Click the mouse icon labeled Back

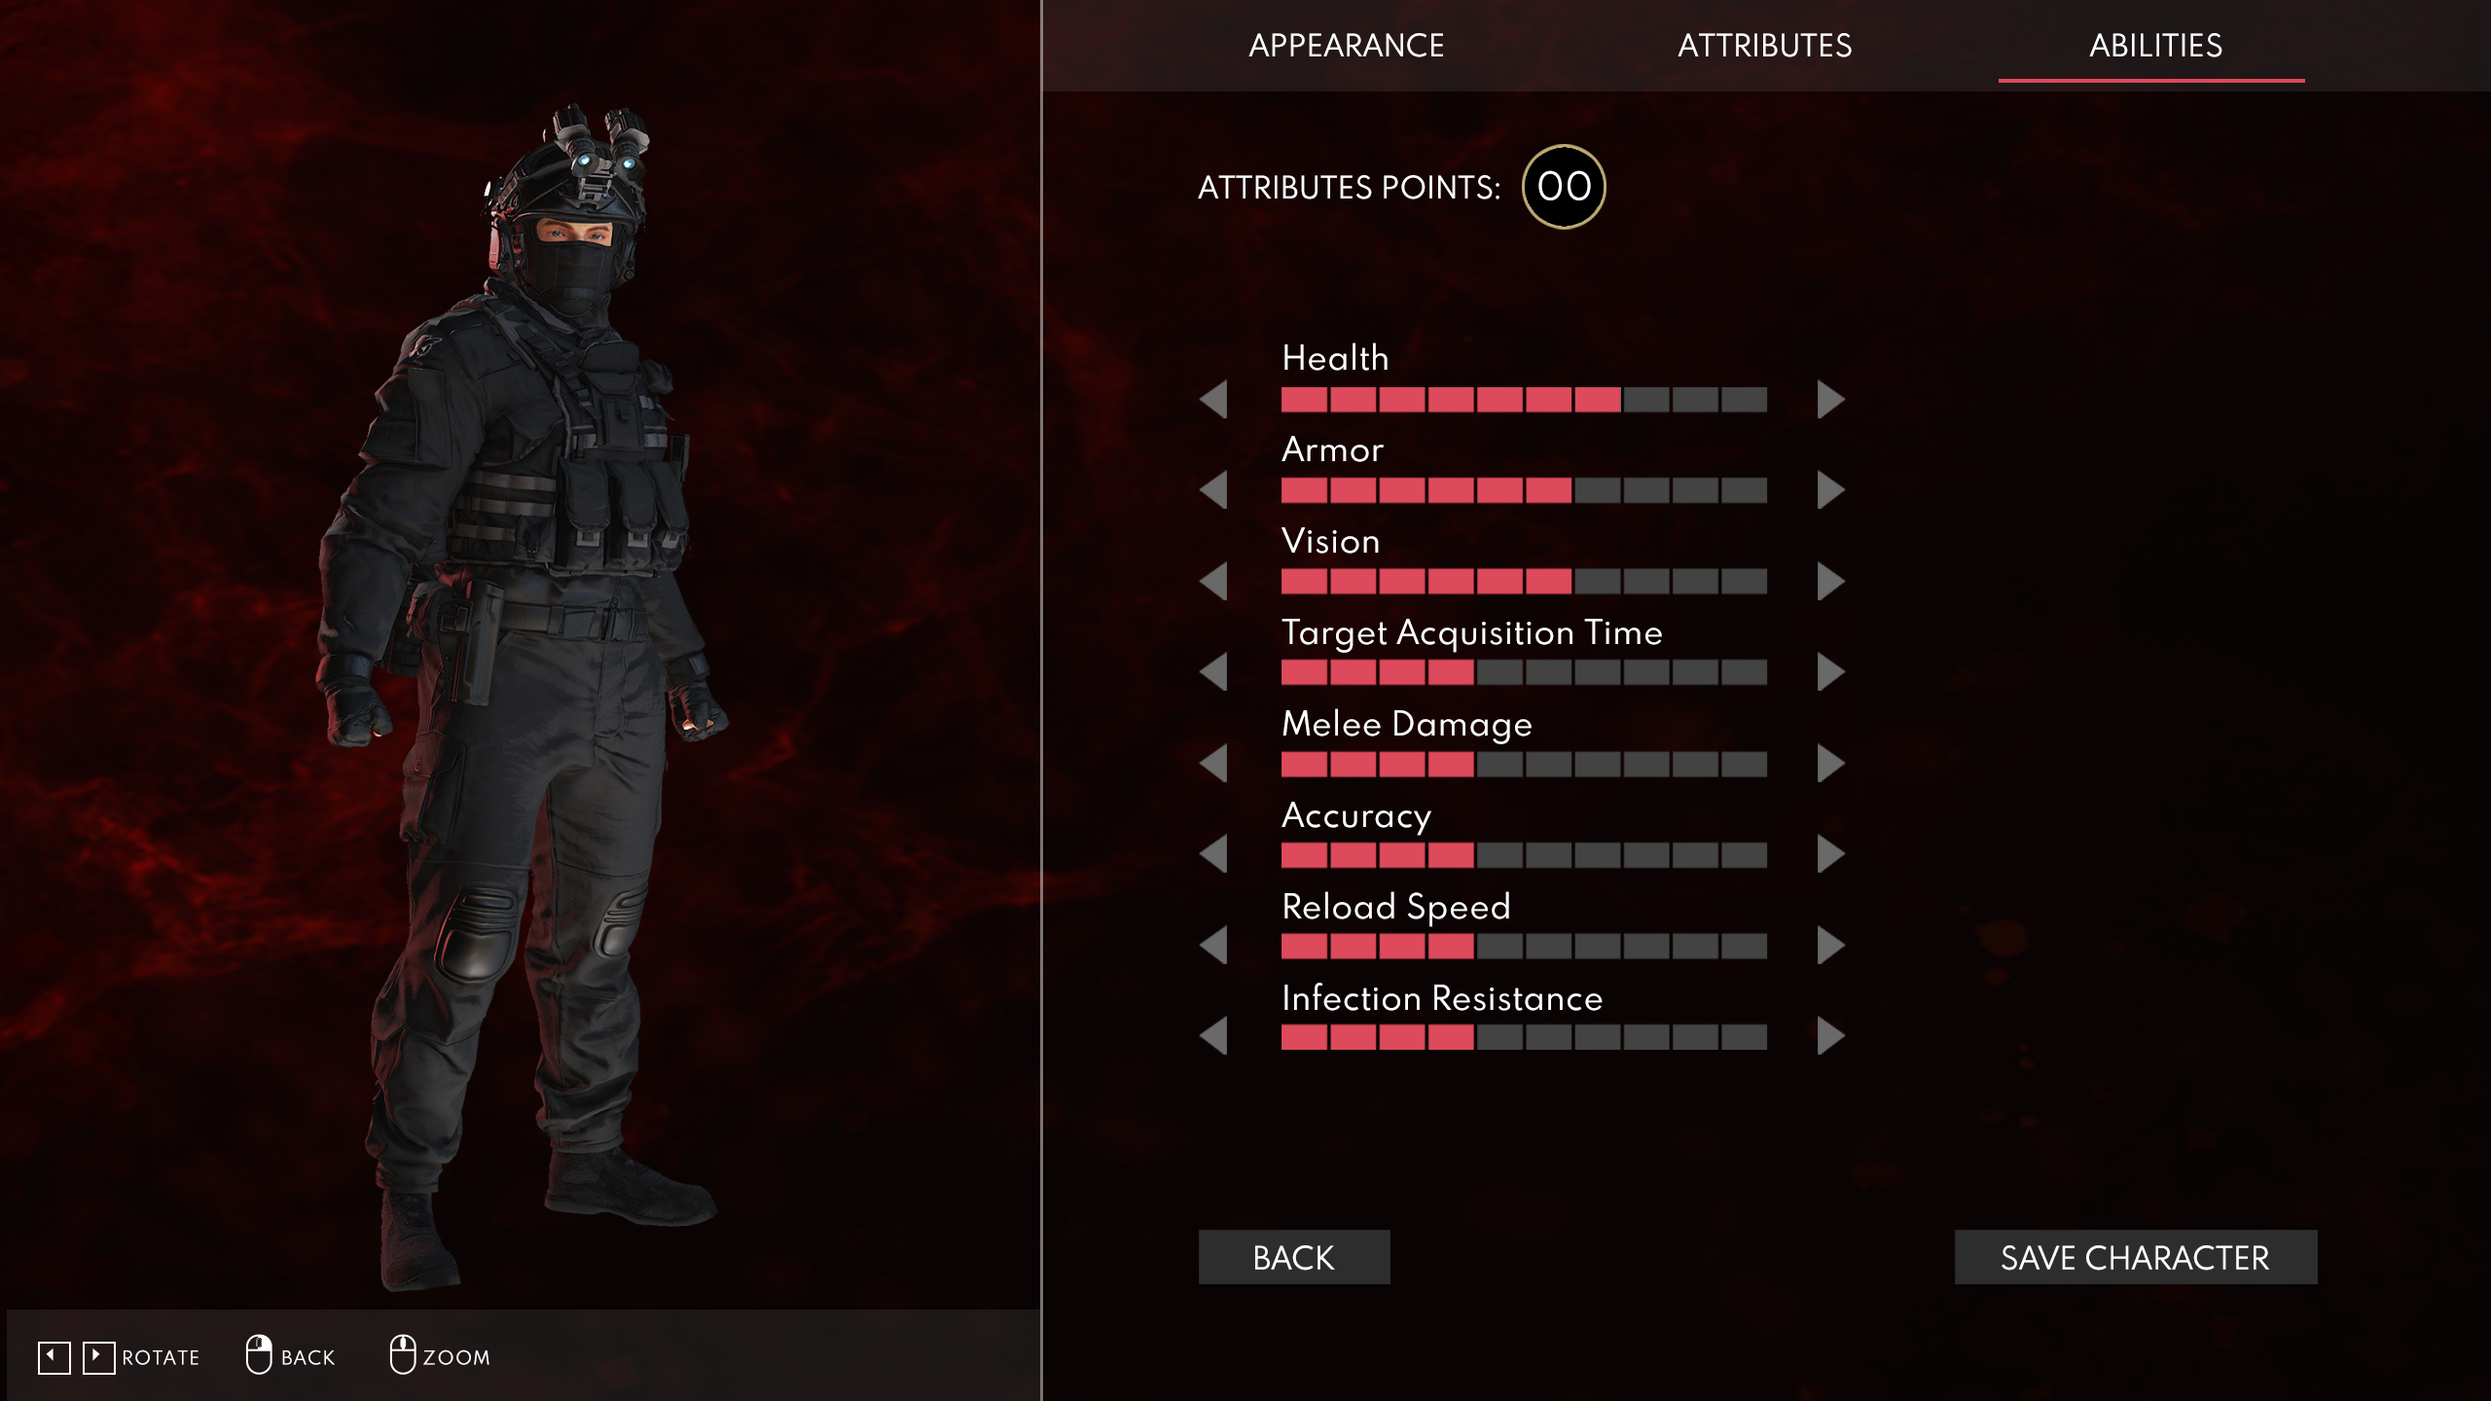(x=259, y=1354)
